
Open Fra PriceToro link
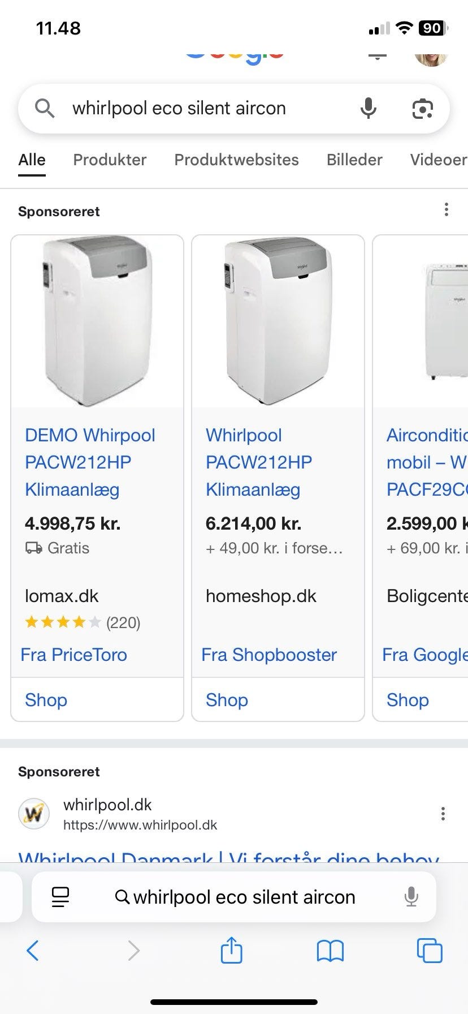click(x=74, y=655)
